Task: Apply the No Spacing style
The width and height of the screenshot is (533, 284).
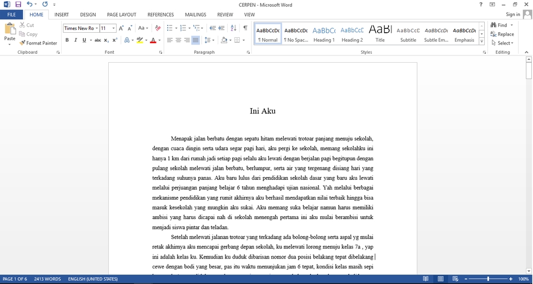Action: coord(296,34)
